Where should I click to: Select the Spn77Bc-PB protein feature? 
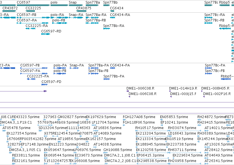pos(208,74)
